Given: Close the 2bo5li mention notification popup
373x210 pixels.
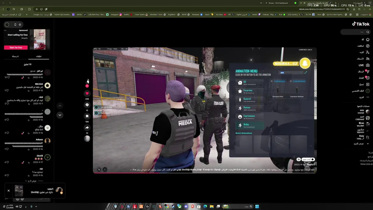Looking at the screenshot, I should tap(8, 190).
